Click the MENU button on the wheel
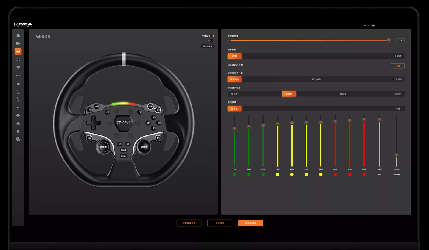429x250 pixels. pos(124,156)
